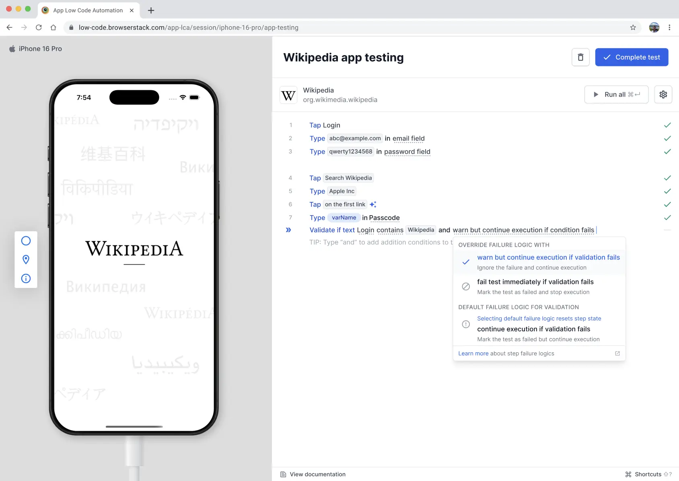Open Shortcuts help at bottom right

648,474
